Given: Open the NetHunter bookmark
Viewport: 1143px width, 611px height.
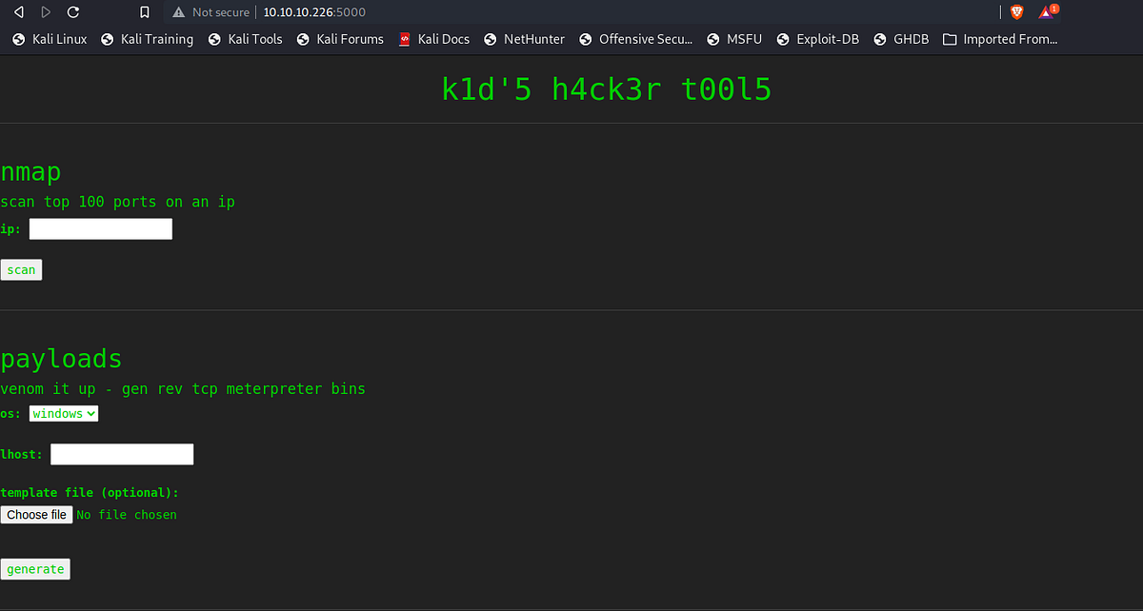Looking at the screenshot, I should [524, 39].
